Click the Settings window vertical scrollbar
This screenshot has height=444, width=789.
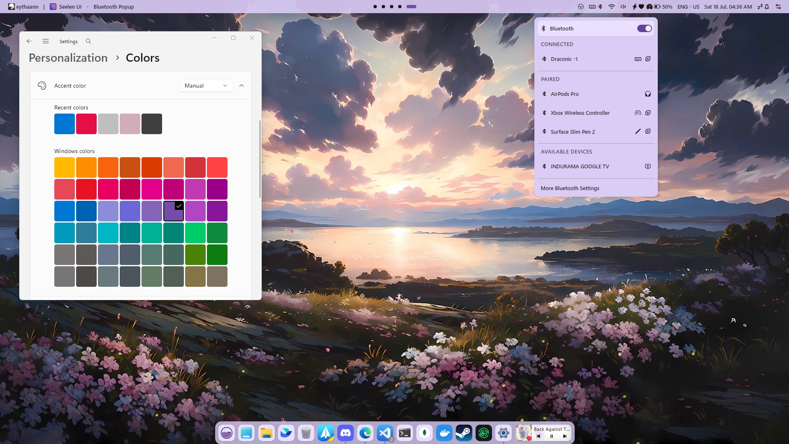tap(260, 159)
